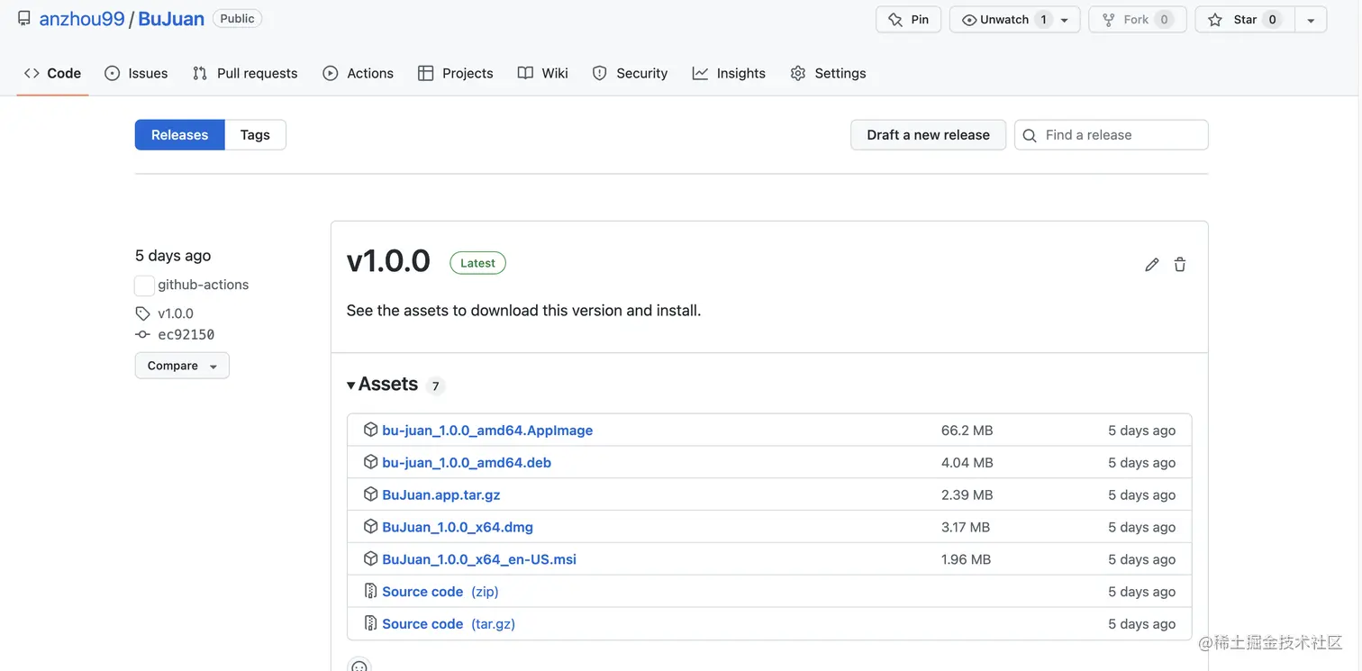Viewport: 1362px width, 671px height.
Task: Click the package icon for BuJuan.app.tar.gz
Action: 370,494
